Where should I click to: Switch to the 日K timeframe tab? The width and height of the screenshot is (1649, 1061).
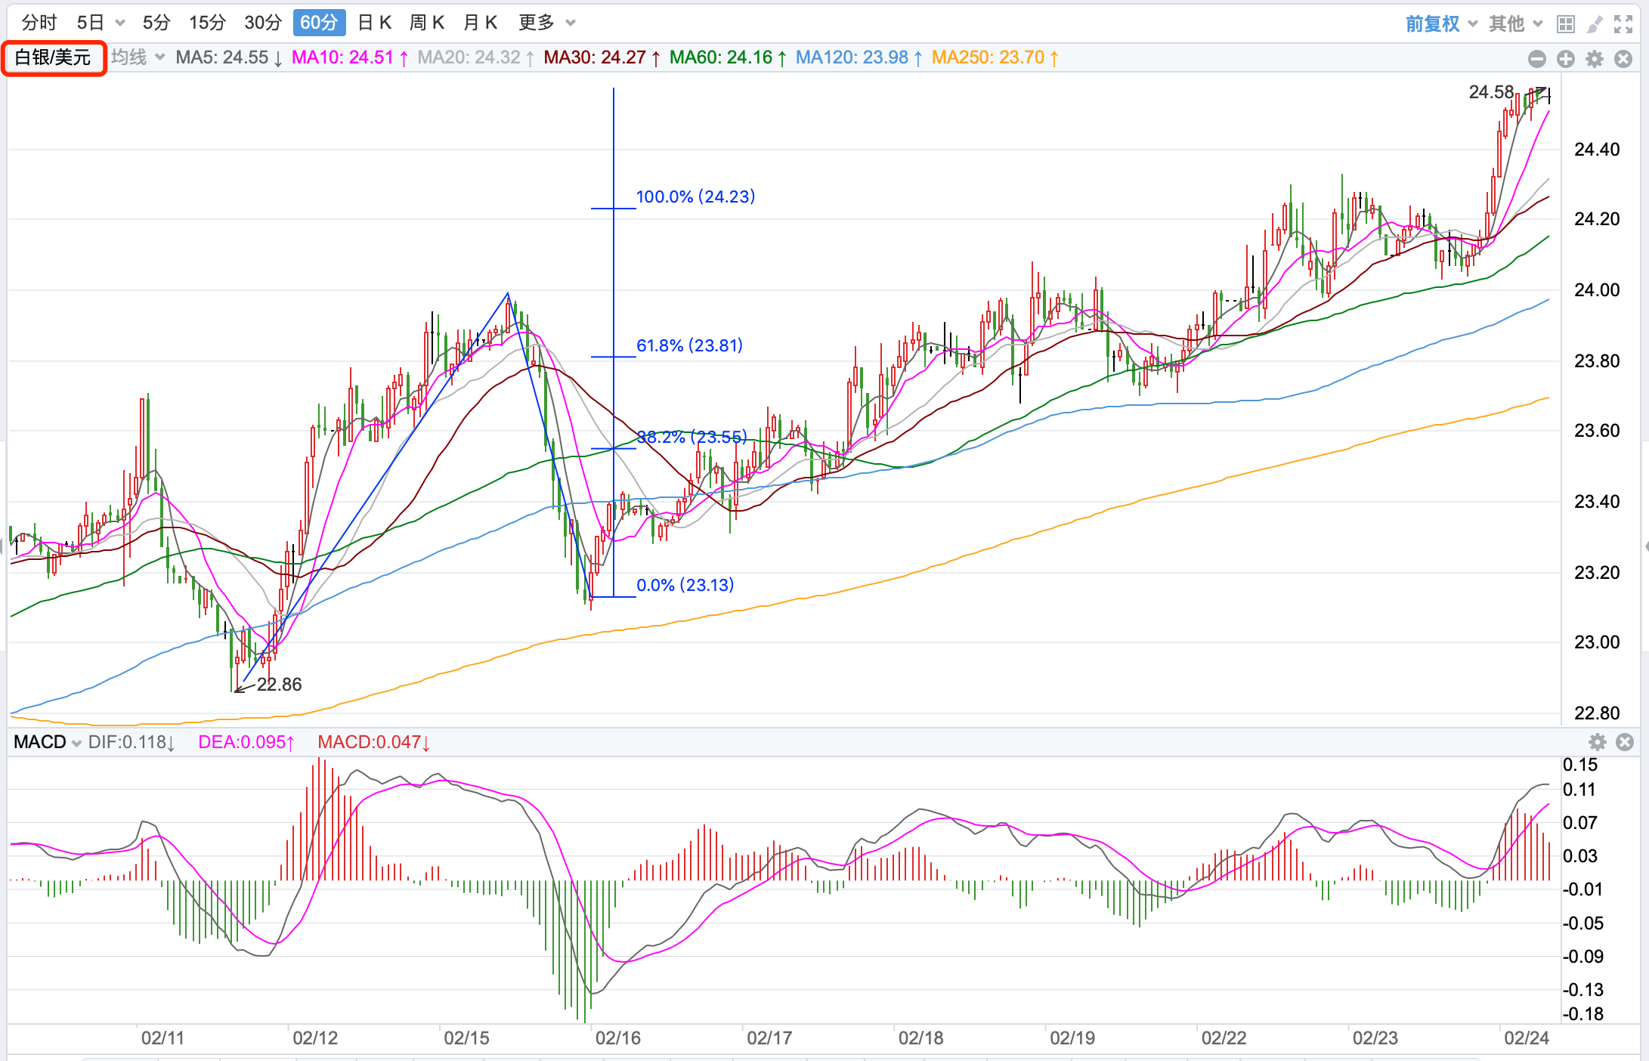[374, 23]
